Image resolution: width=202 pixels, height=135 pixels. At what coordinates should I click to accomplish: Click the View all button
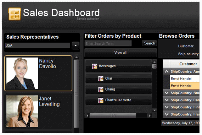click(120, 53)
